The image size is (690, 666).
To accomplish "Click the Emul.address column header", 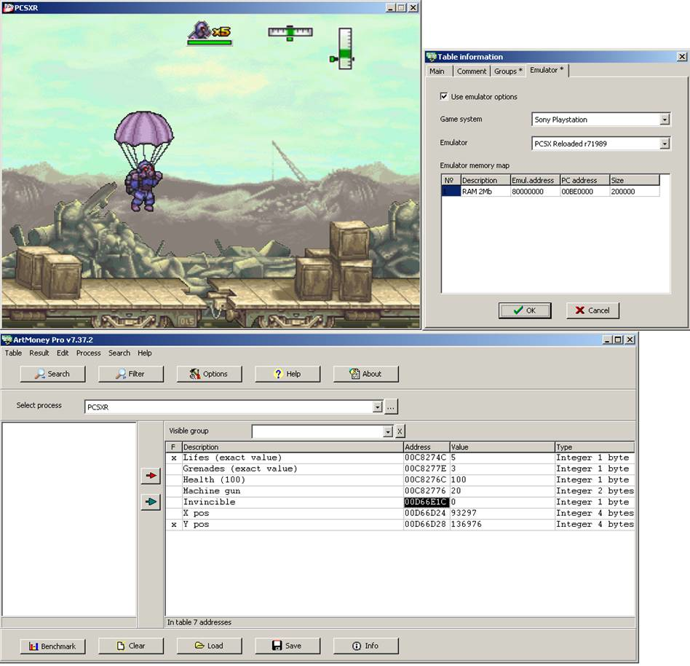I will click(x=535, y=180).
